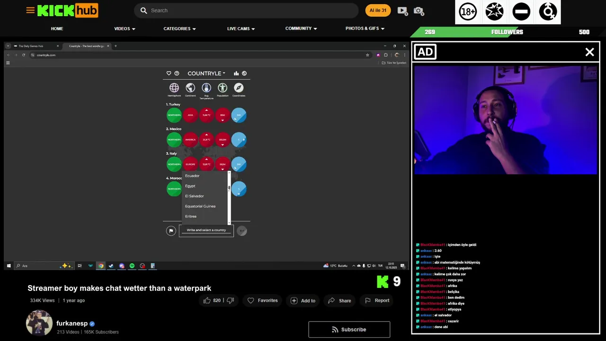Viewport: 606px width, 341px height.
Task: Switch to the Countryle browser tab
Action: tap(87, 46)
